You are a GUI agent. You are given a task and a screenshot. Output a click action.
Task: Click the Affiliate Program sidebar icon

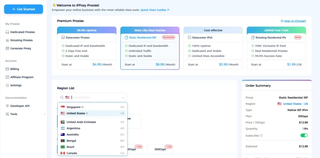tap(7, 77)
